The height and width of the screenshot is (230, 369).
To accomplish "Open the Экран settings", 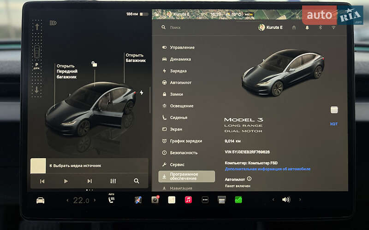I will (x=172, y=129).
